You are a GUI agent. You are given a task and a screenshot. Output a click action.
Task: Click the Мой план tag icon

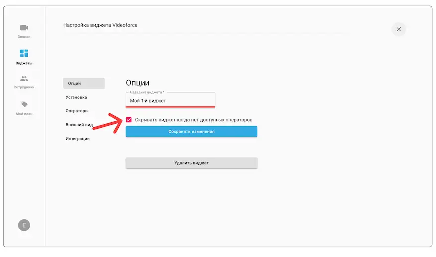24,104
